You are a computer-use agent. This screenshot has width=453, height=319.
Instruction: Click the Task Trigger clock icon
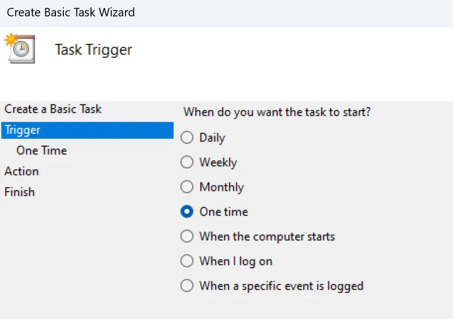[x=20, y=48]
